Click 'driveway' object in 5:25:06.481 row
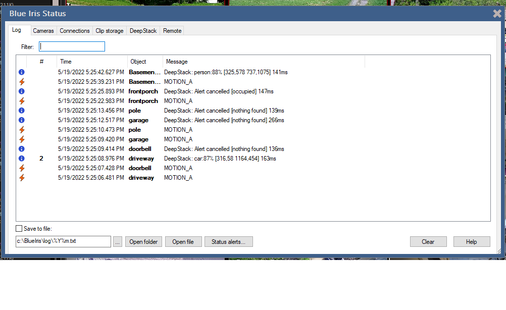This screenshot has height=310, width=506. point(141,178)
